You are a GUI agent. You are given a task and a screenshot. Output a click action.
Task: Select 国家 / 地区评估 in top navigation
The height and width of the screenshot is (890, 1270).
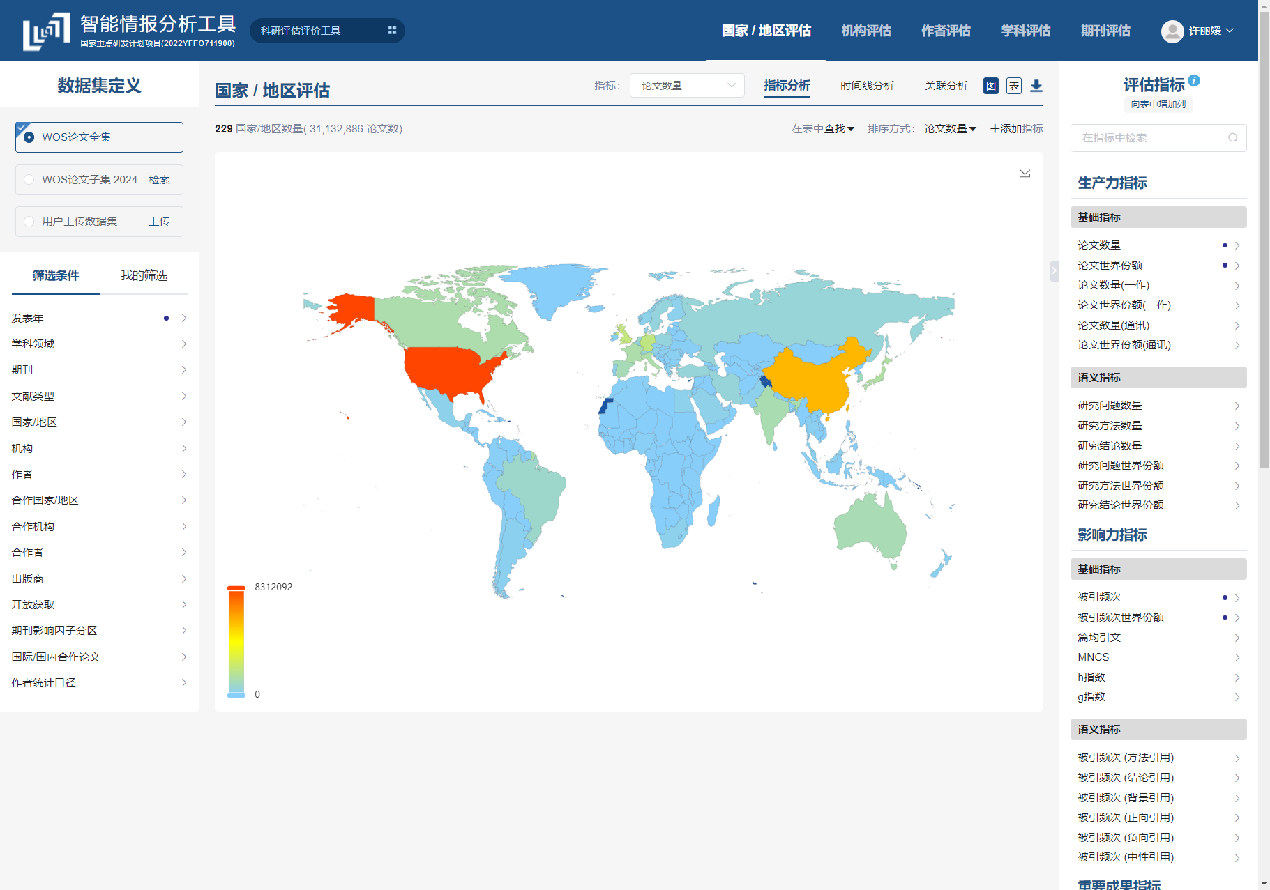(x=766, y=31)
